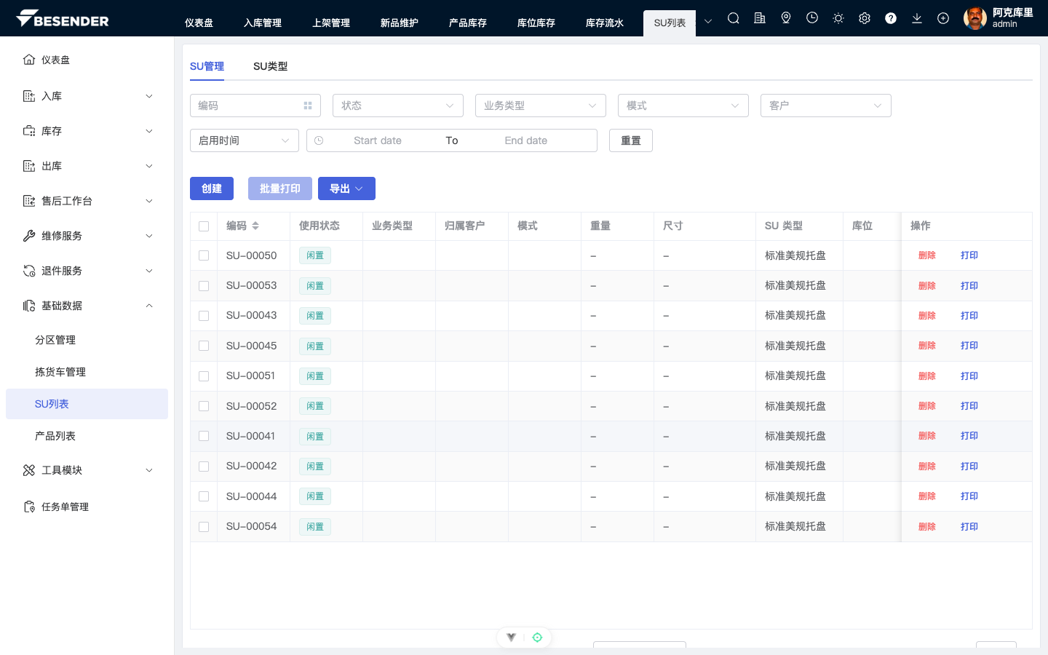Click the 创建 button

click(212, 188)
